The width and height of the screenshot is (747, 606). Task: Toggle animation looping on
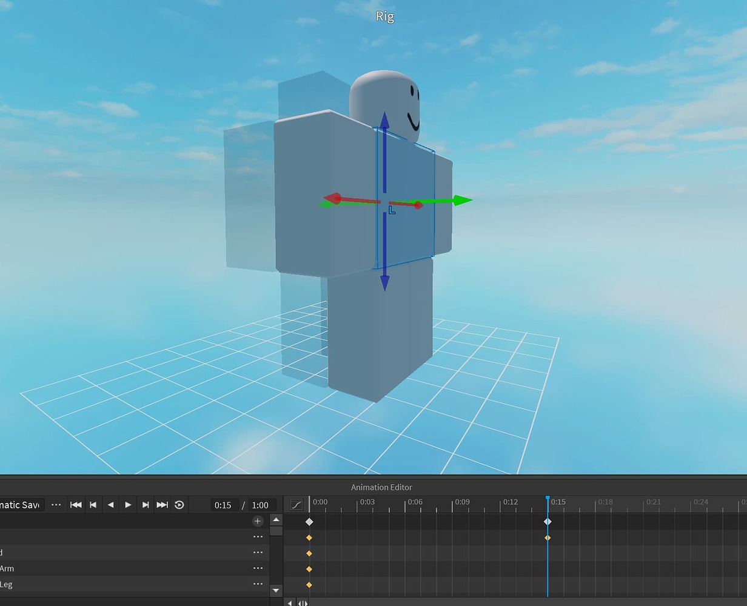(x=179, y=505)
